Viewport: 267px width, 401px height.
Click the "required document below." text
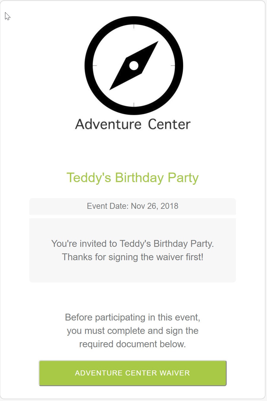132,344
